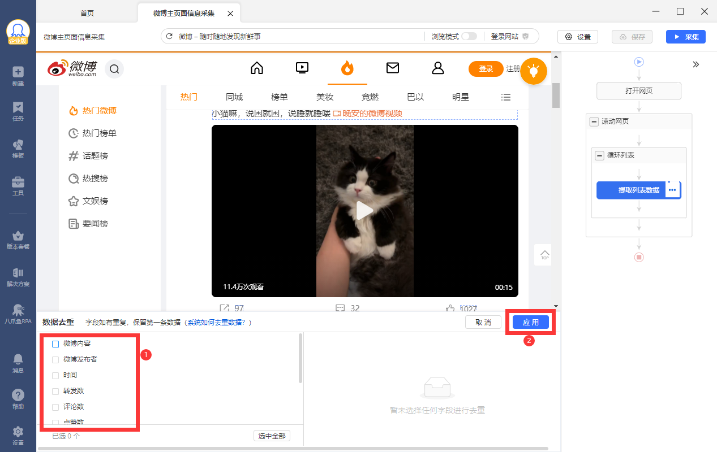This screenshot has width=717, height=452.
Task: Click the page refresh icon in address bar
Action: [x=169, y=37]
